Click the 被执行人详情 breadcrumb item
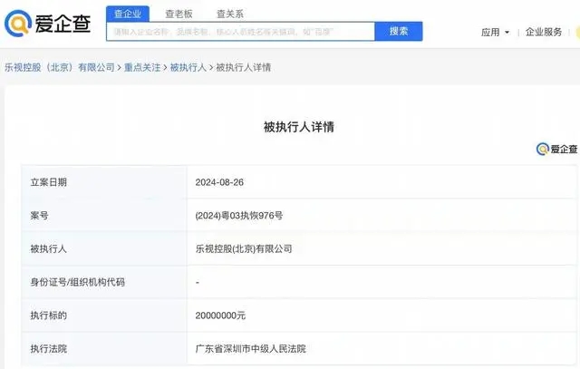The width and height of the screenshot is (580, 369). click(243, 67)
